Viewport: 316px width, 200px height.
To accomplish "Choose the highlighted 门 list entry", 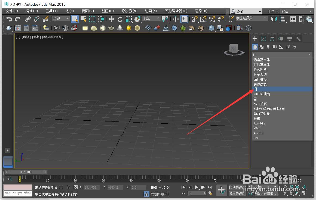I will coord(282,89).
